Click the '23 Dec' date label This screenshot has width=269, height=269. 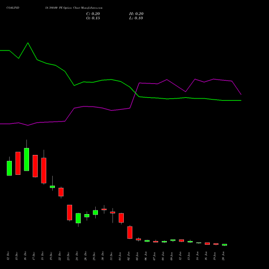tap(68, 256)
